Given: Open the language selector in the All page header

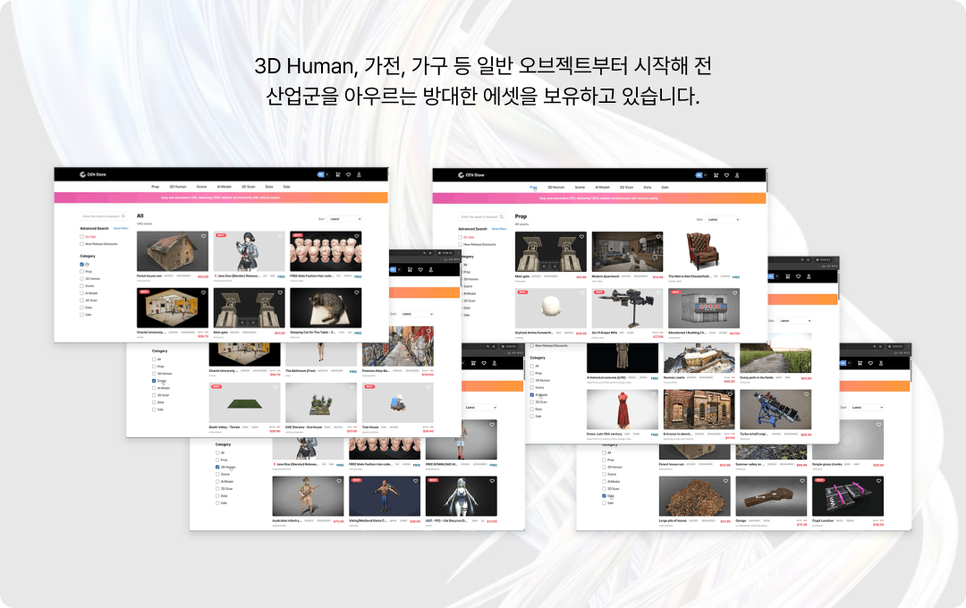Looking at the screenshot, I should (x=322, y=174).
